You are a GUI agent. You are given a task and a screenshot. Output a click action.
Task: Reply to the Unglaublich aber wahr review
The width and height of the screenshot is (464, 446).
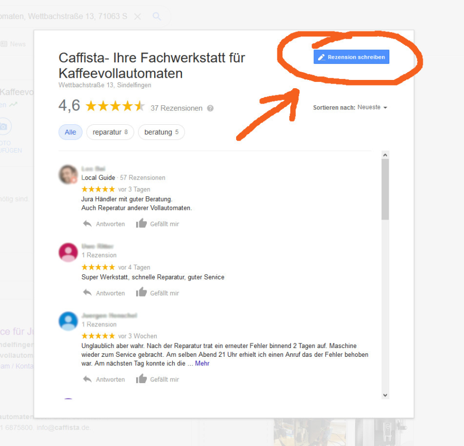tap(104, 379)
